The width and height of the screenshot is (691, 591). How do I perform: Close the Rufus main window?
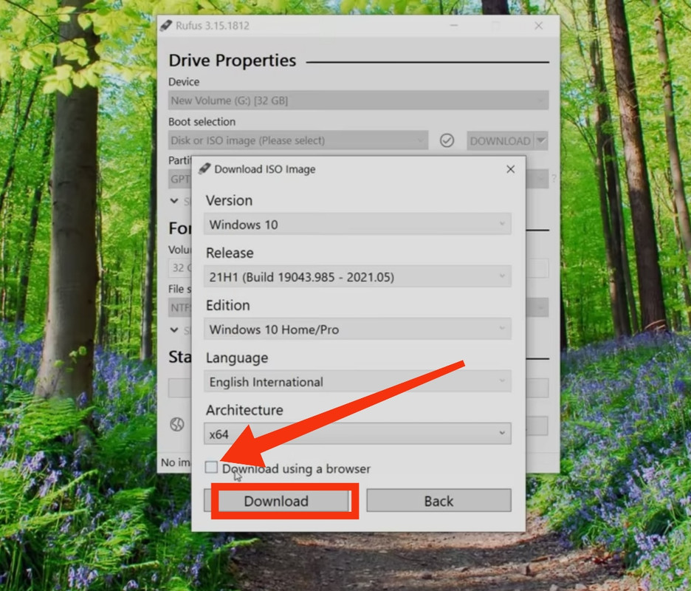(x=538, y=26)
